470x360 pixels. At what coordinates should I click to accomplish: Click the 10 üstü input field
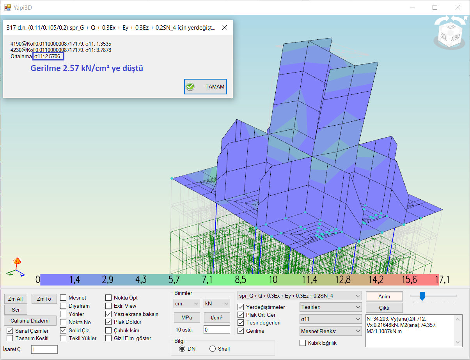point(217,330)
